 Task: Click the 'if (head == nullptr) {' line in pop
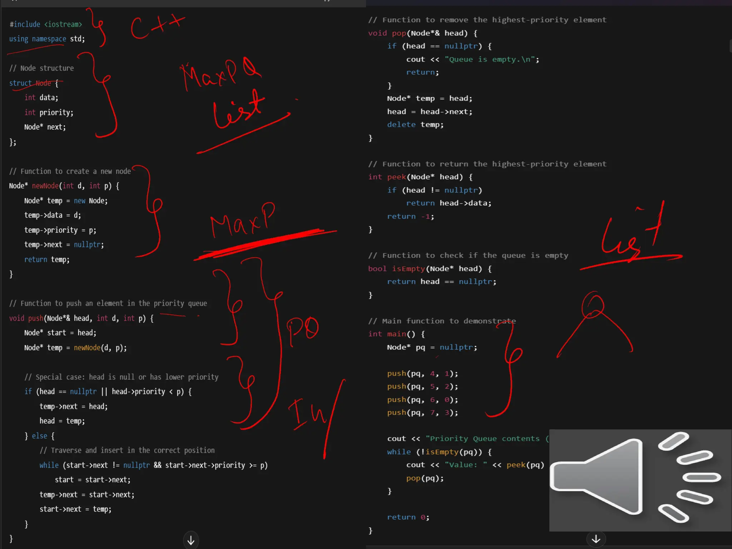pos(440,46)
